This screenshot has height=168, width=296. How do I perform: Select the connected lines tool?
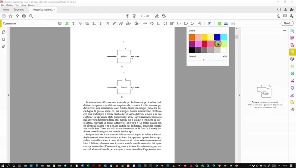tap(193, 23)
